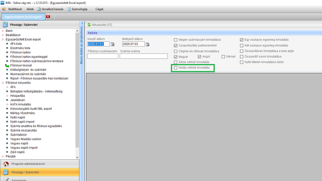Expand the Hibajavítás tree node
Viewport: 322px width, 181px height.
tap(7, 96)
